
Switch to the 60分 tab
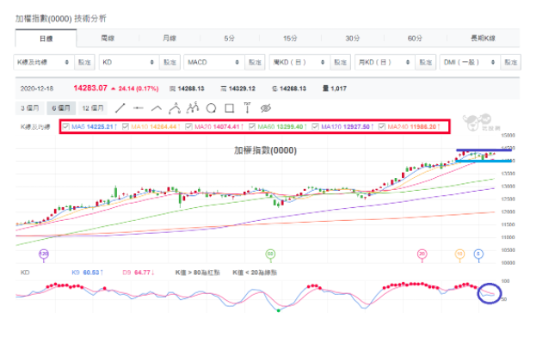415,38
